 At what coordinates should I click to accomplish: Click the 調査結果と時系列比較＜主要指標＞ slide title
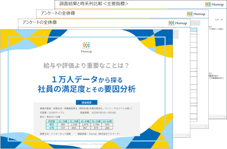[x=94, y=4]
